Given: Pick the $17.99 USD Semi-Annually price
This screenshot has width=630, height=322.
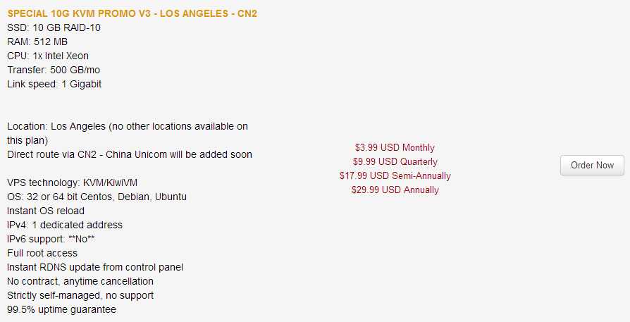Looking at the screenshot, I should [395, 176].
